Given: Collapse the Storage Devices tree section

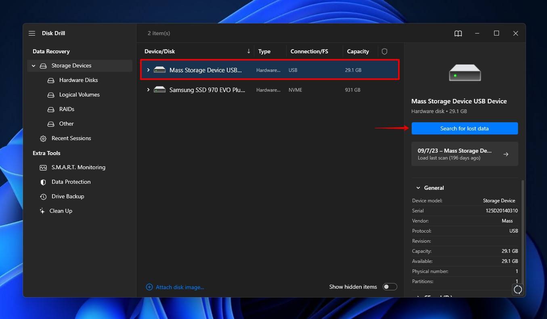Looking at the screenshot, I should (34, 66).
